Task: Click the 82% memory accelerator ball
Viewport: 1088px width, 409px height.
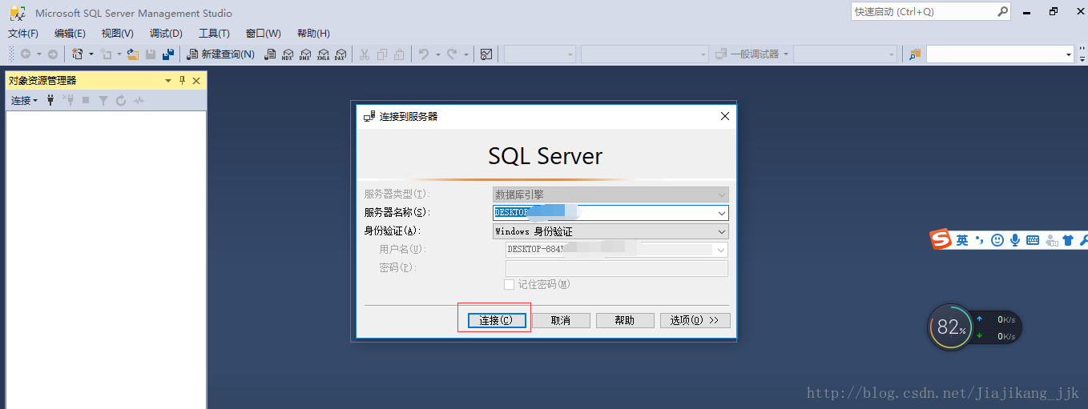Action: click(950, 327)
